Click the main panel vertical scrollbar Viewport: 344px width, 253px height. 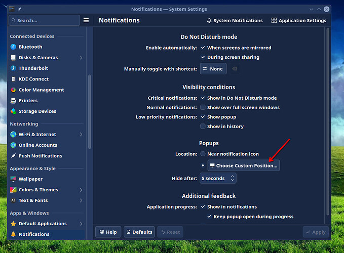coord(328,121)
